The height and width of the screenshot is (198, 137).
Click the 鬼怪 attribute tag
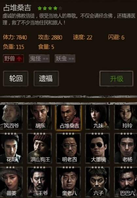coord(39,59)
